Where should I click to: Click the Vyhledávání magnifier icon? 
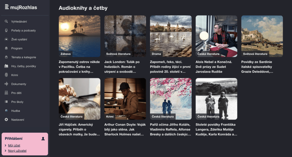point(6,21)
